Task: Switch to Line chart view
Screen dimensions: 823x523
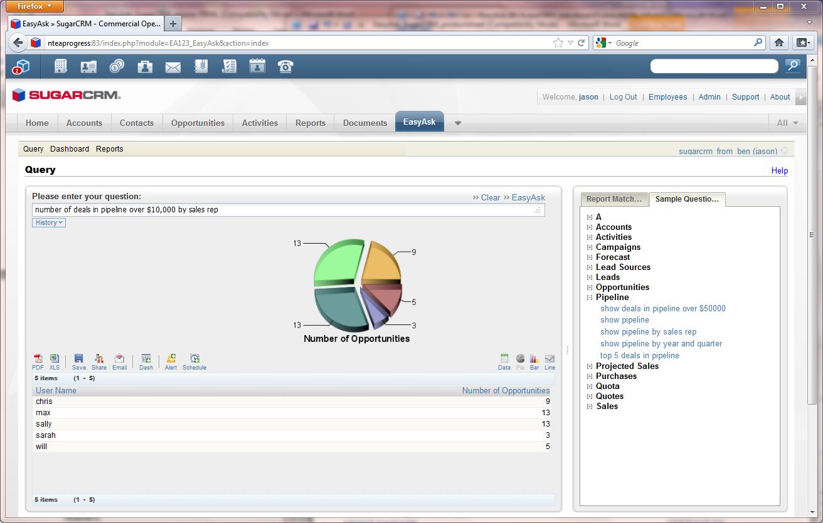Action: [x=550, y=362]
